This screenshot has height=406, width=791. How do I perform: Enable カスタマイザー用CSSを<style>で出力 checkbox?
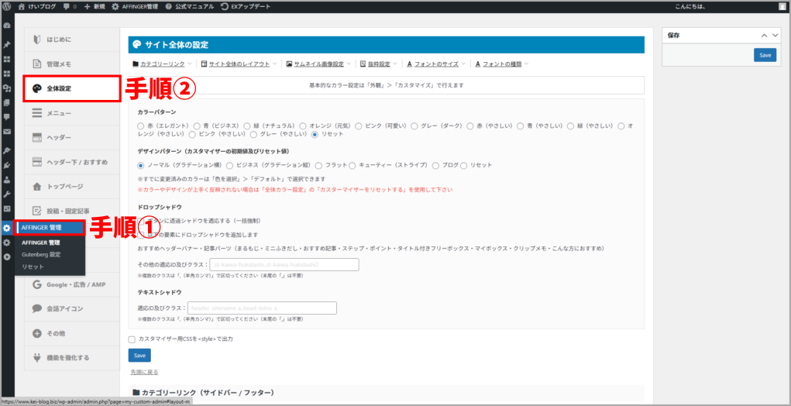[x=132, y=339]
